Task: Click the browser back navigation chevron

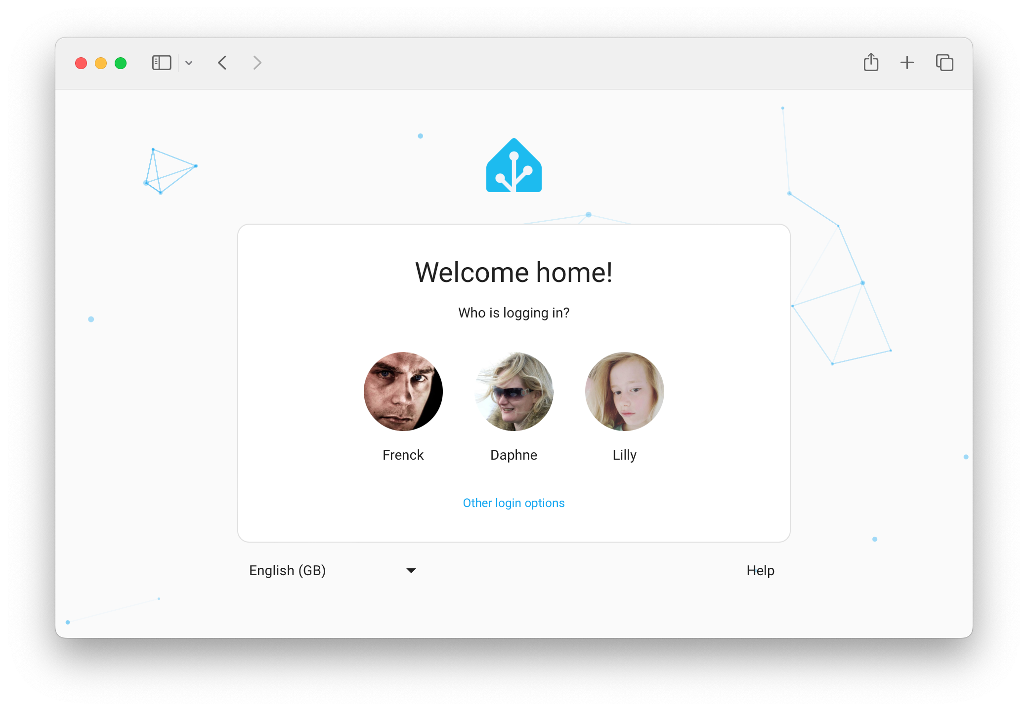Action: 224,63
